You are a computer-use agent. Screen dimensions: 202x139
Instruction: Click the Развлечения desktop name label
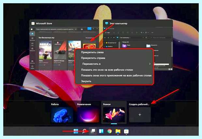(84, 104)
